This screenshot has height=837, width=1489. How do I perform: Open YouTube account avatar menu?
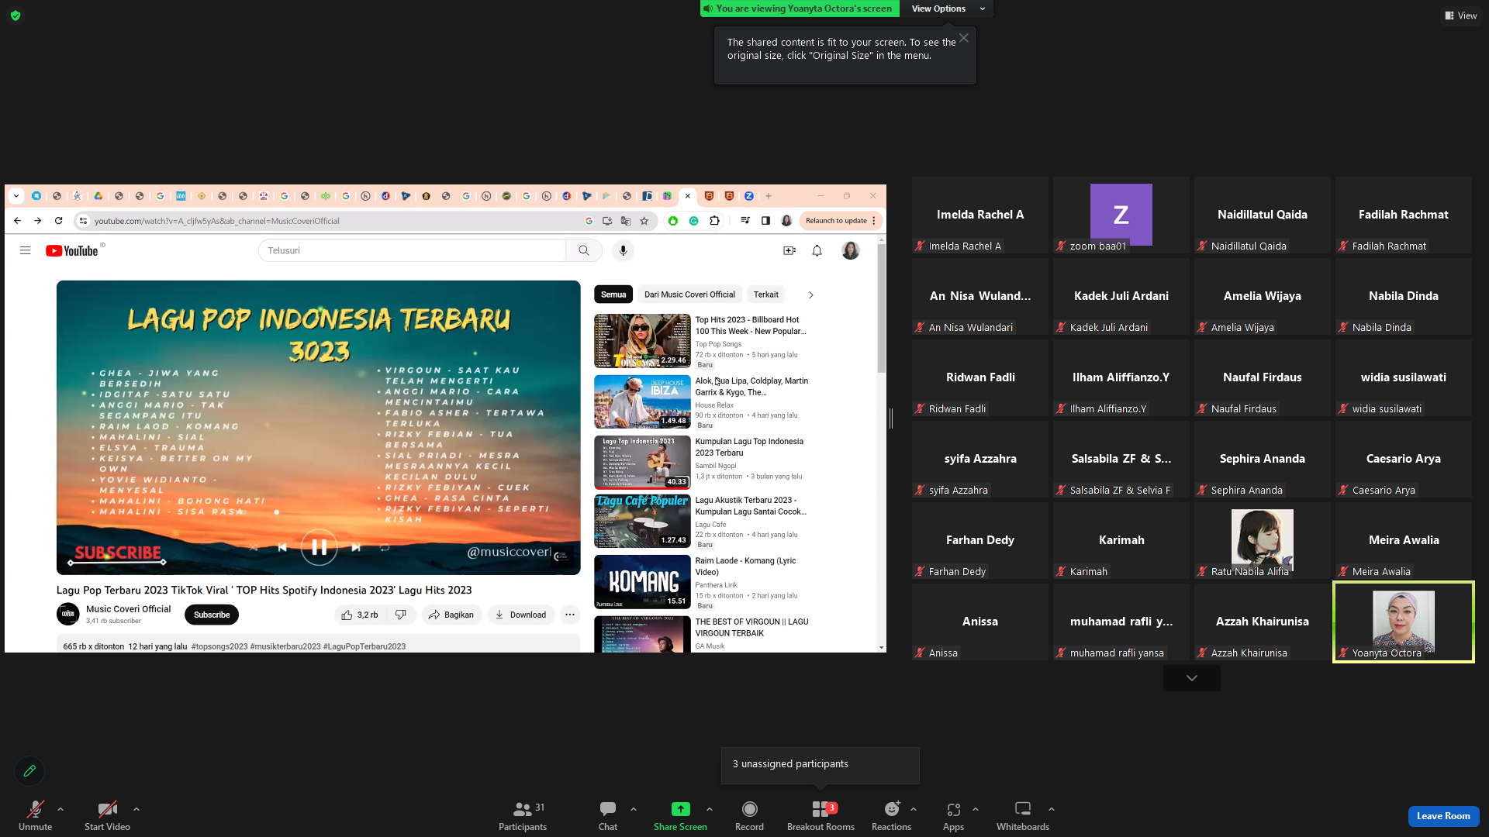point(851,250)
